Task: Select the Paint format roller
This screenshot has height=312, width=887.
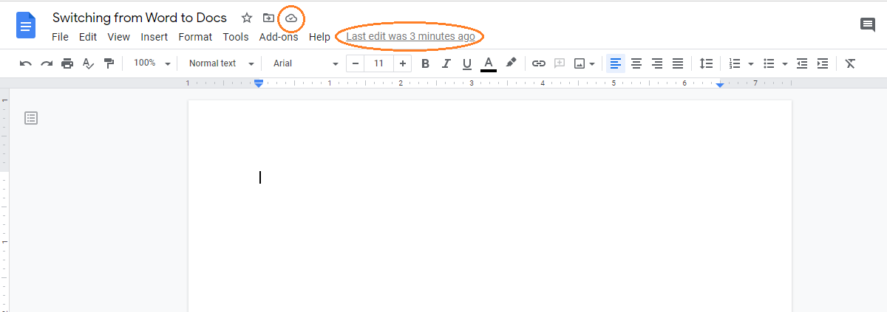Action: [109, 63]
